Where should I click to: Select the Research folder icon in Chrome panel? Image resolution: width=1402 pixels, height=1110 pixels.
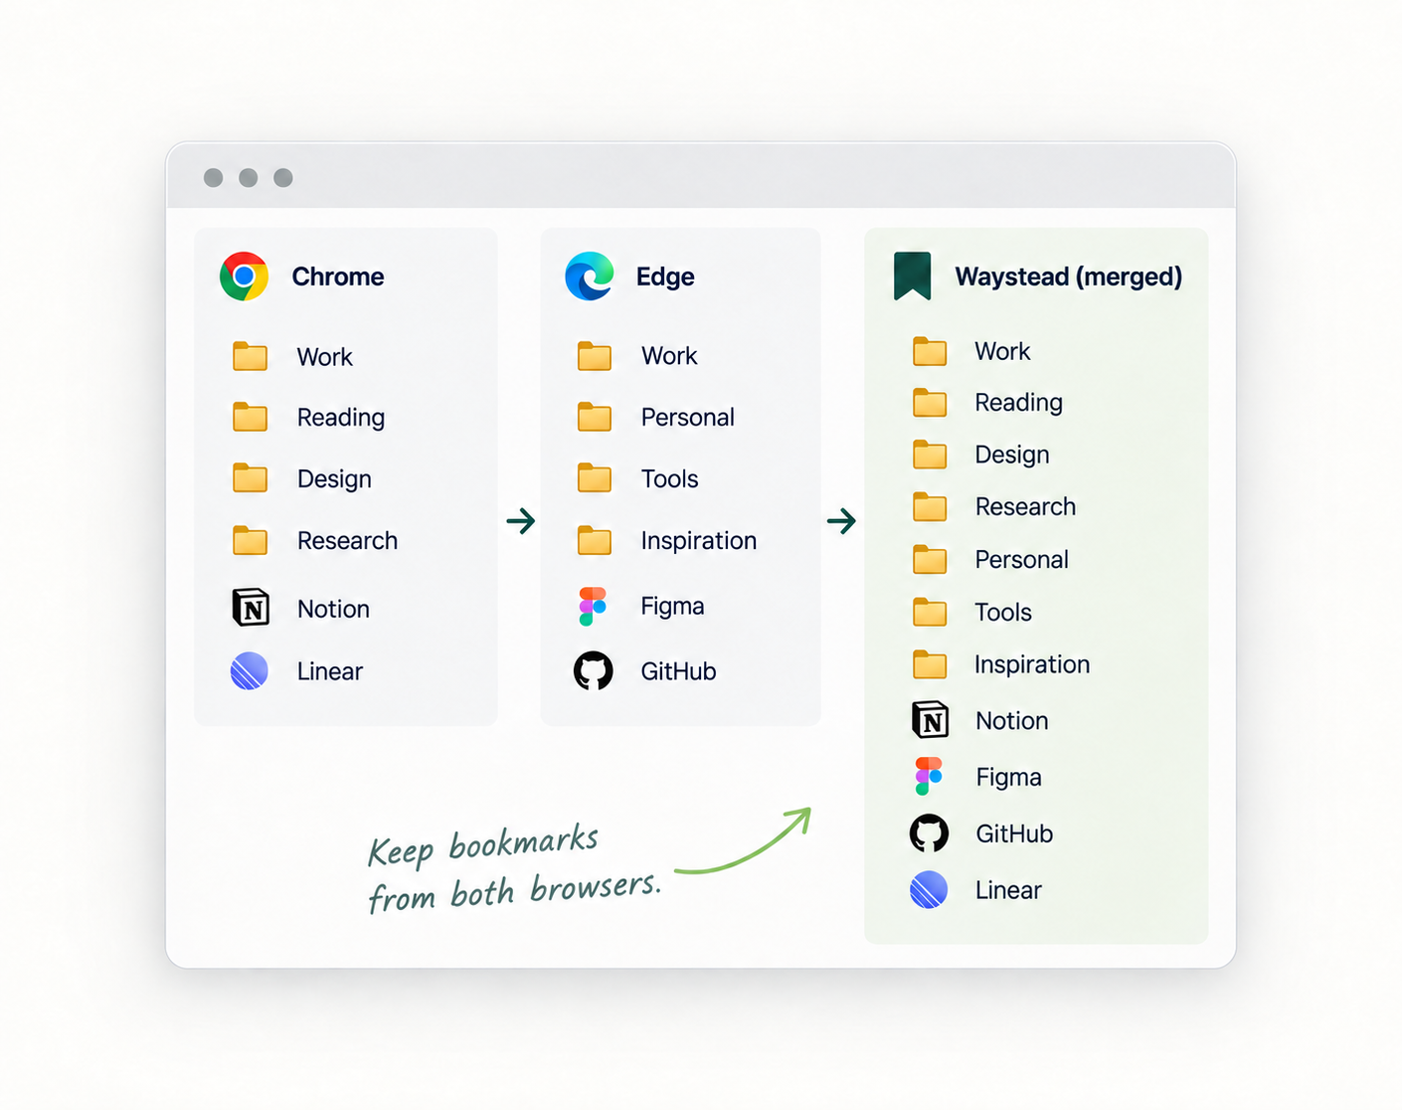coord(250,540)
